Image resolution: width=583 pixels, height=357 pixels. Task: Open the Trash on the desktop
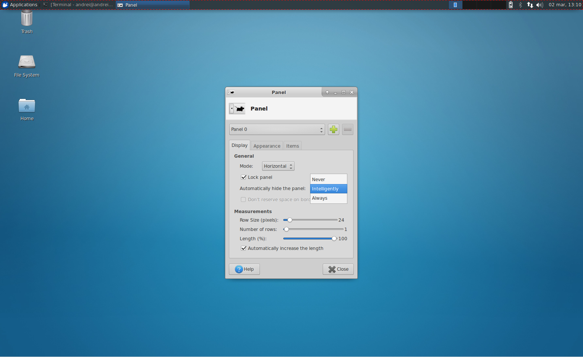click(26, 19)
